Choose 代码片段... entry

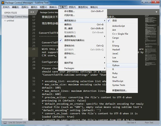pyautogui.click(x=82, y=15)
